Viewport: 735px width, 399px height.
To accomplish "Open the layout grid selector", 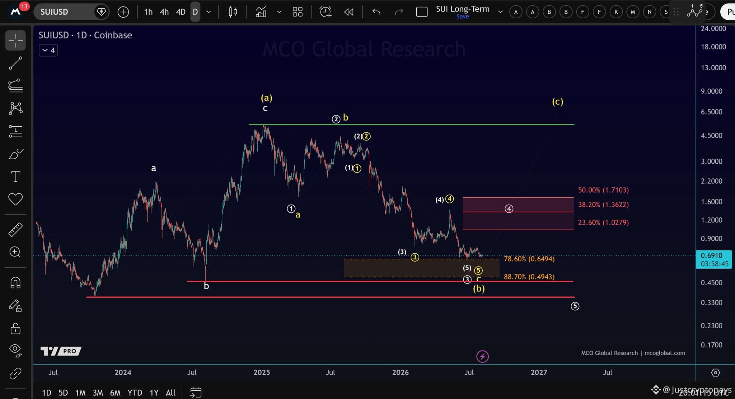I will [x=298, y=12].
